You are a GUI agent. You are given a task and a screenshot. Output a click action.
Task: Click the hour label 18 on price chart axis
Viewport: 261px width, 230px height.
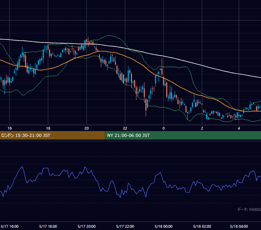[48, 128]
